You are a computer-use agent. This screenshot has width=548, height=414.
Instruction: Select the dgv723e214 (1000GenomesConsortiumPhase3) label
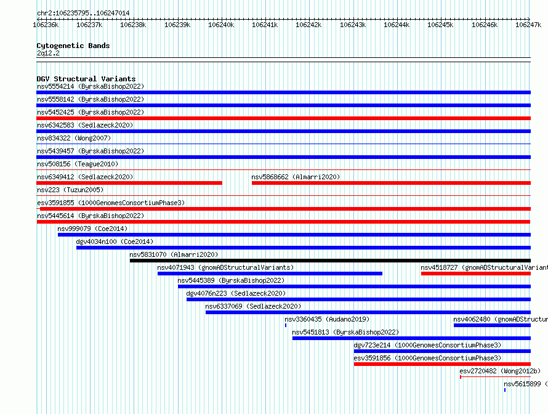pos(427,345)
